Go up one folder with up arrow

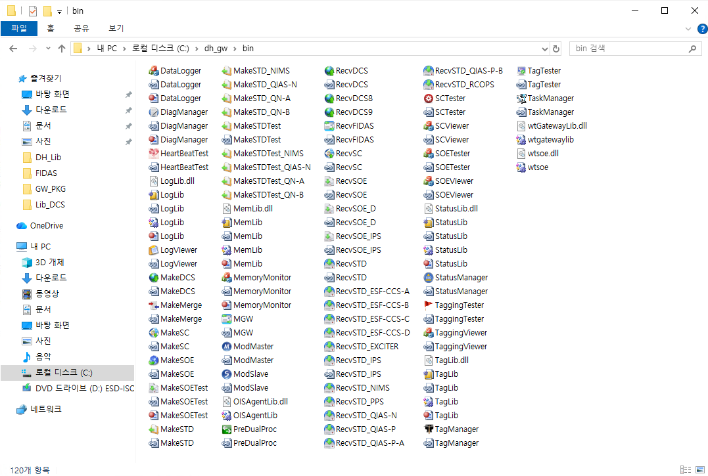(62, 49)
